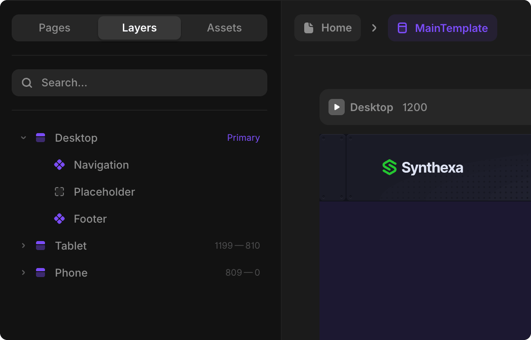This screenshot has width=531, height=340.
Task: Click the Primary label on Desktop row
Action: [x=243, y=138]
